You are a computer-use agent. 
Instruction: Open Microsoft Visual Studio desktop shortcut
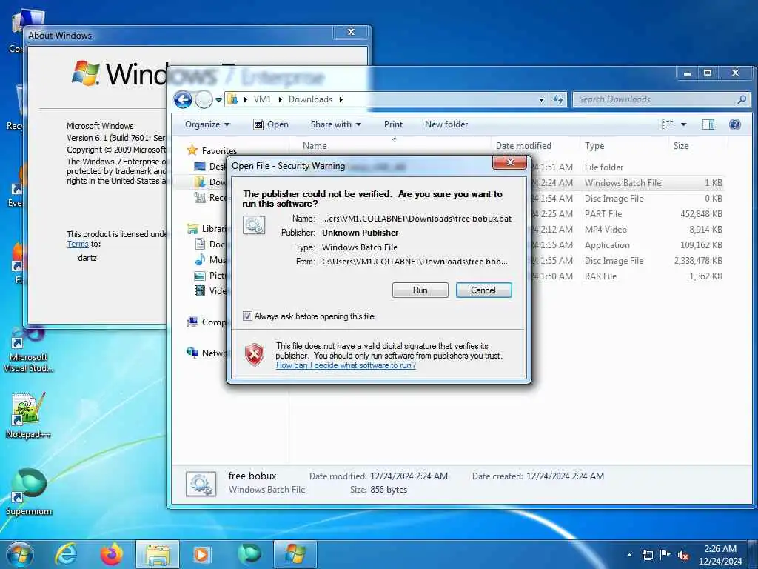(29, 350)
